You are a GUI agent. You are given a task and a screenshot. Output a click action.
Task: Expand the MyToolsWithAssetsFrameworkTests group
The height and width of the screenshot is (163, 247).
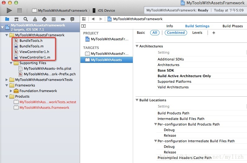(7, 80)
